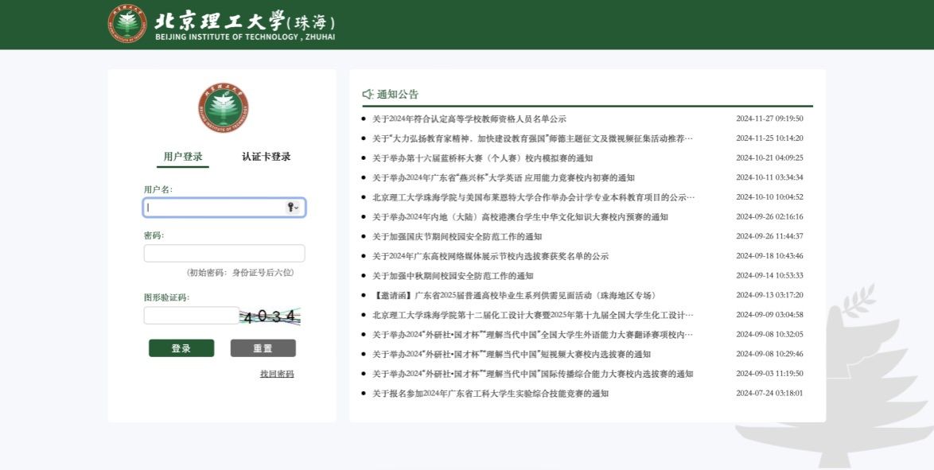Click the university logo in the header
This screenshot has width=934, height=470.
[127, 24]
